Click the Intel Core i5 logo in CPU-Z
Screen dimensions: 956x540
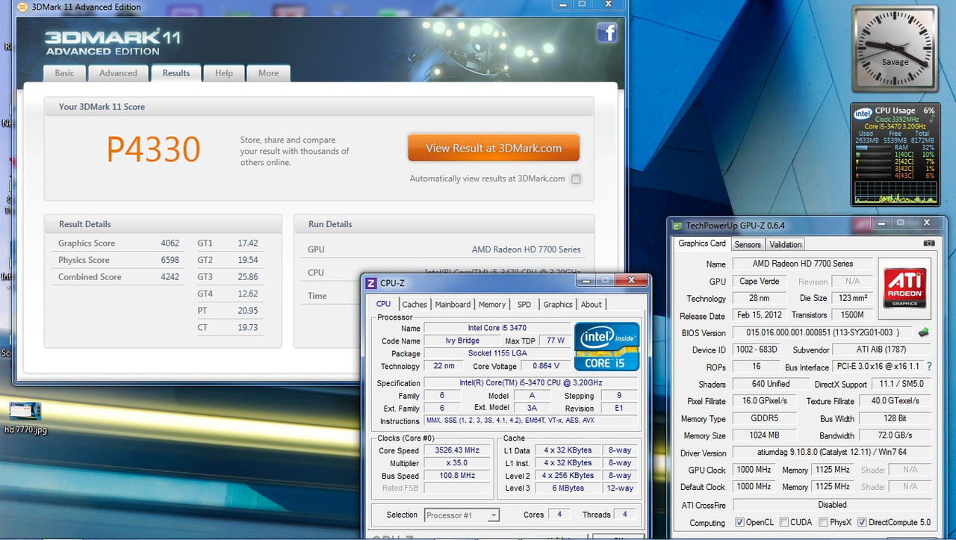point(606,346)
